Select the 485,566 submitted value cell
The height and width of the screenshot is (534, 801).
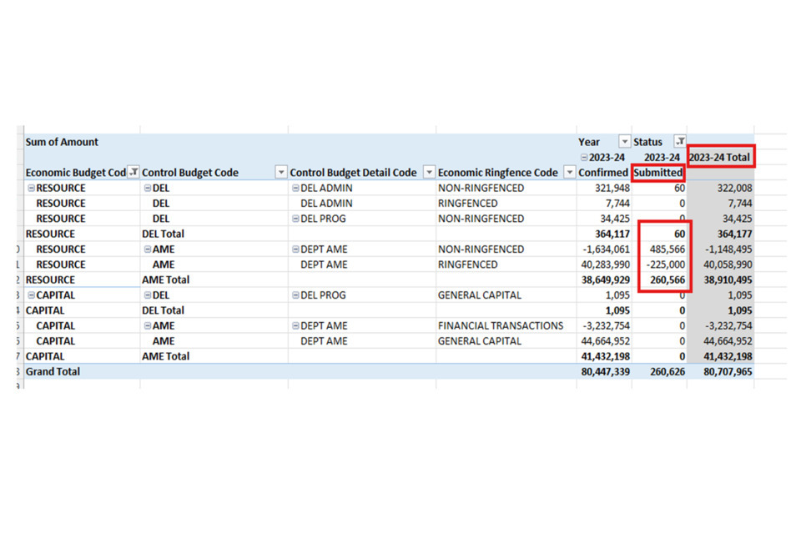[x=662, y=249]
